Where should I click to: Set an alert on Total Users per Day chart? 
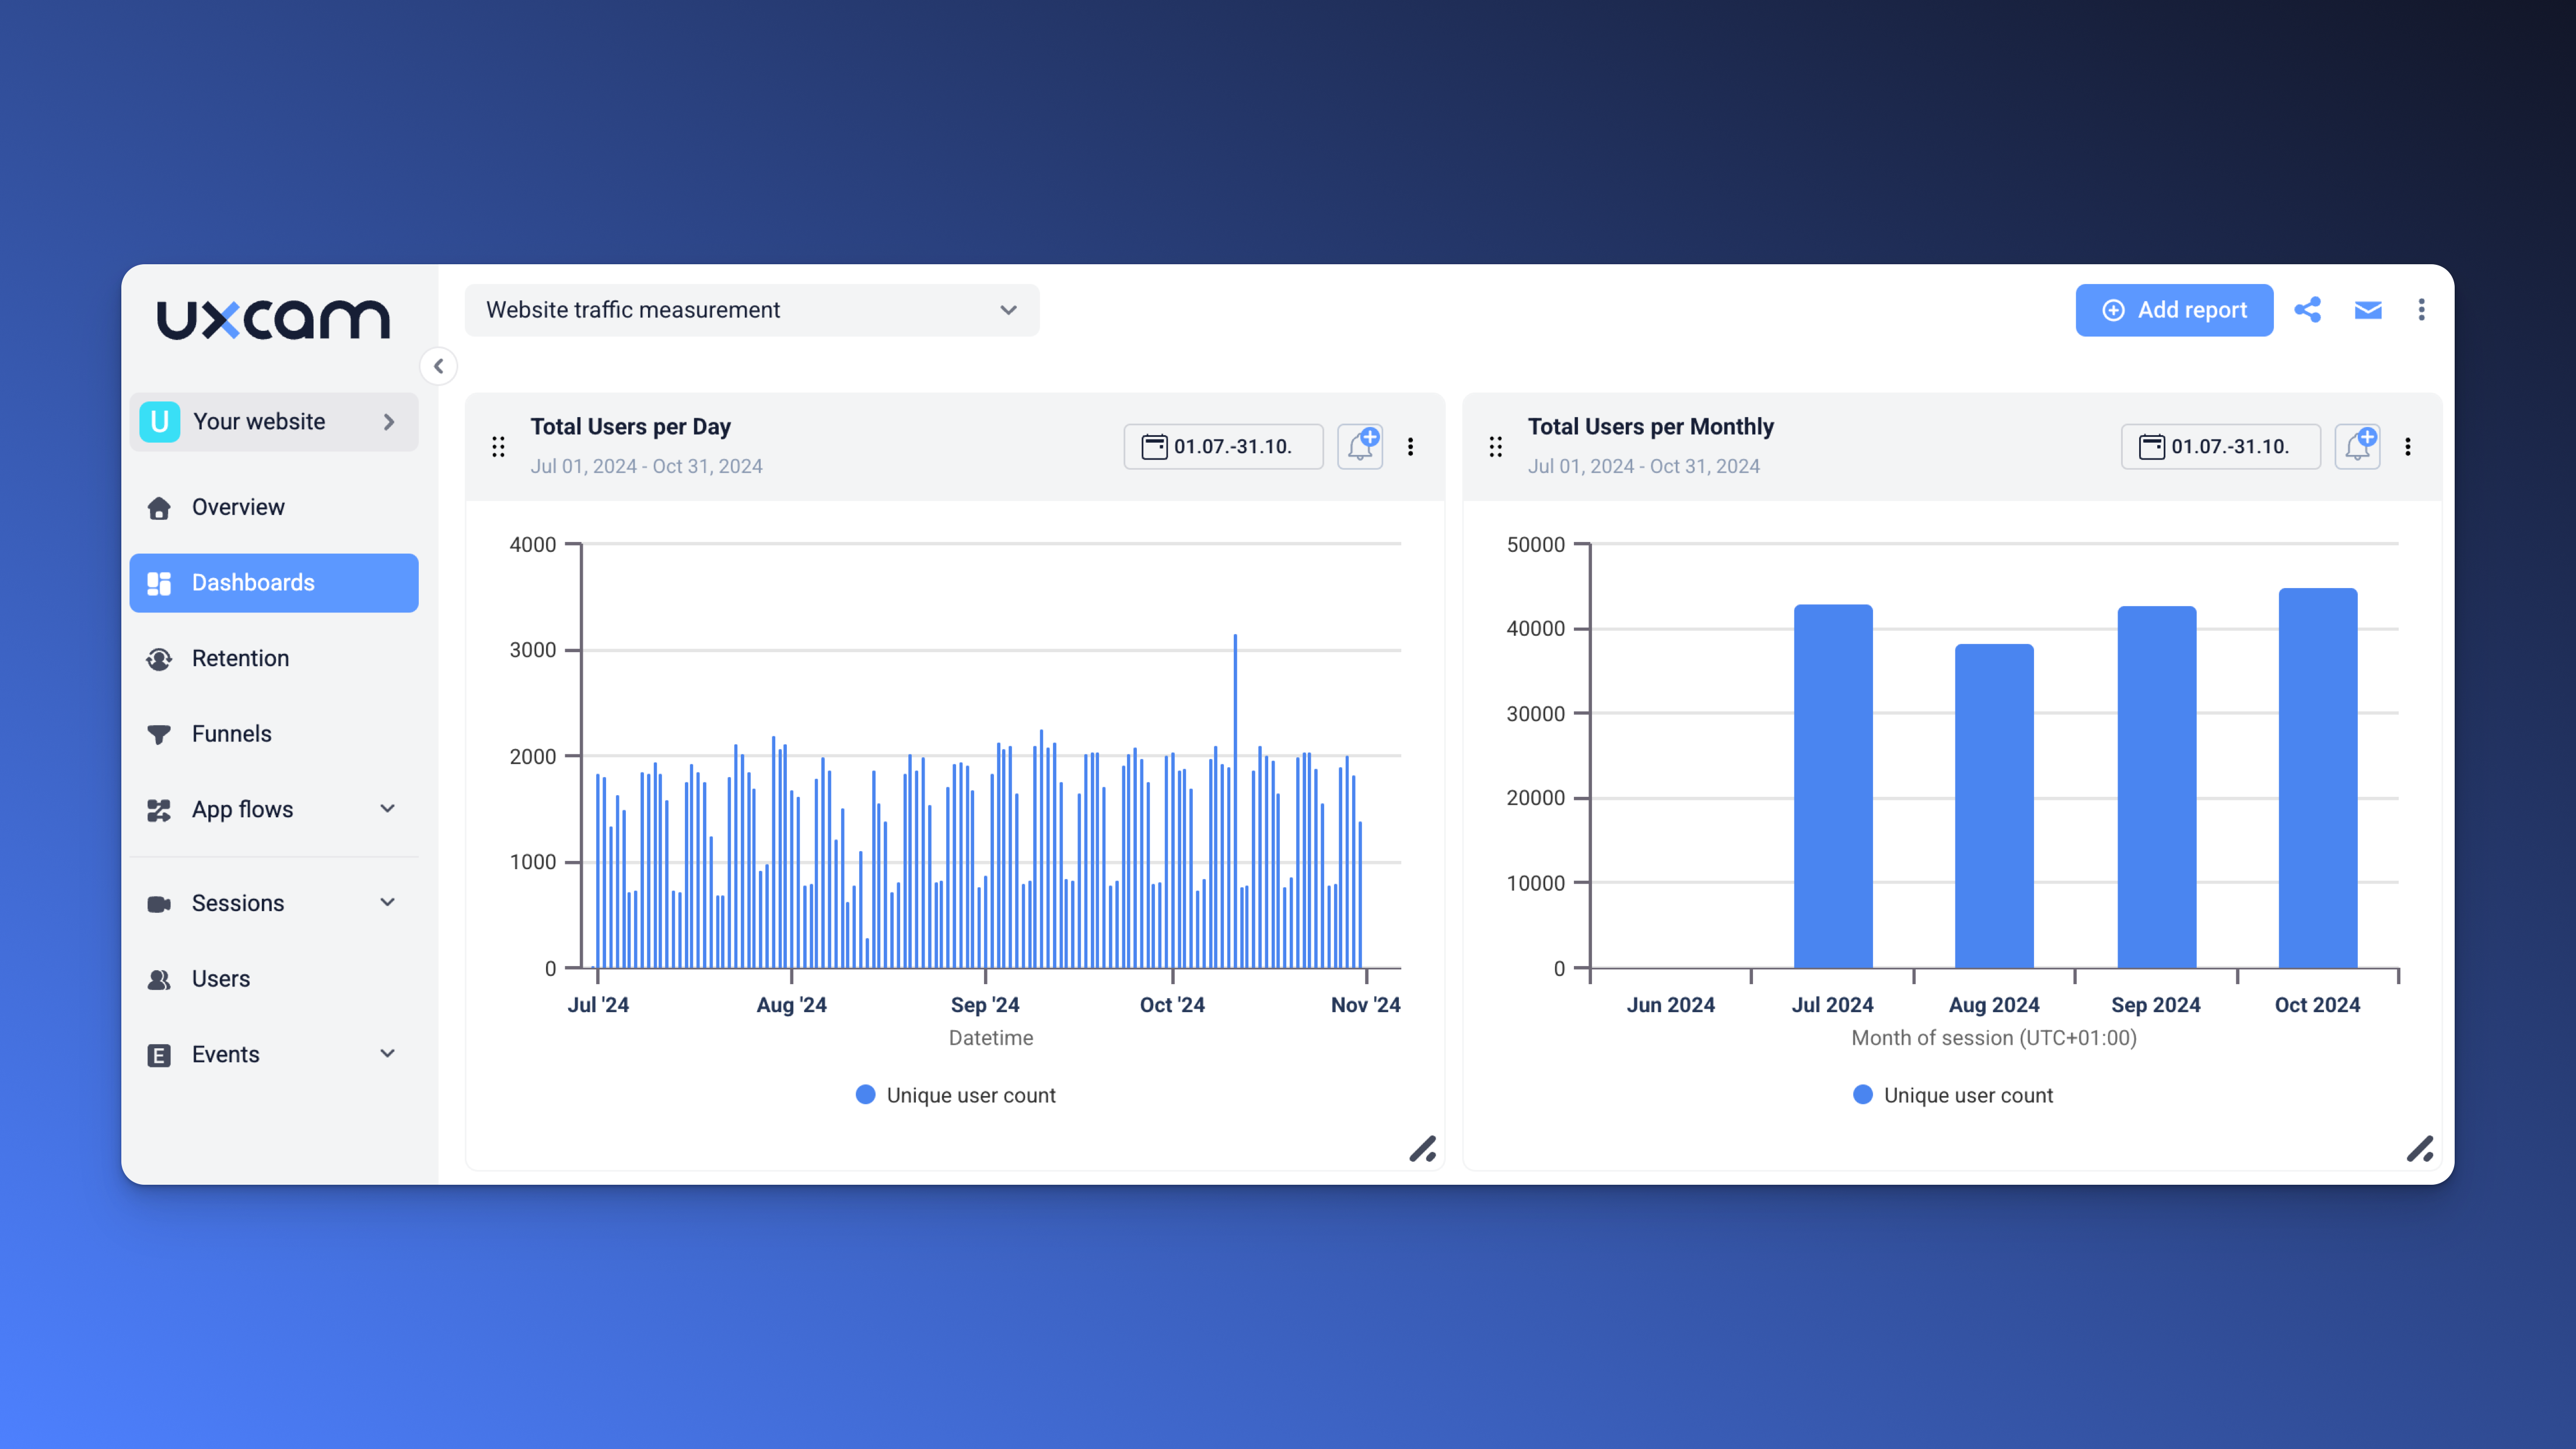(x=1360, y=446)
